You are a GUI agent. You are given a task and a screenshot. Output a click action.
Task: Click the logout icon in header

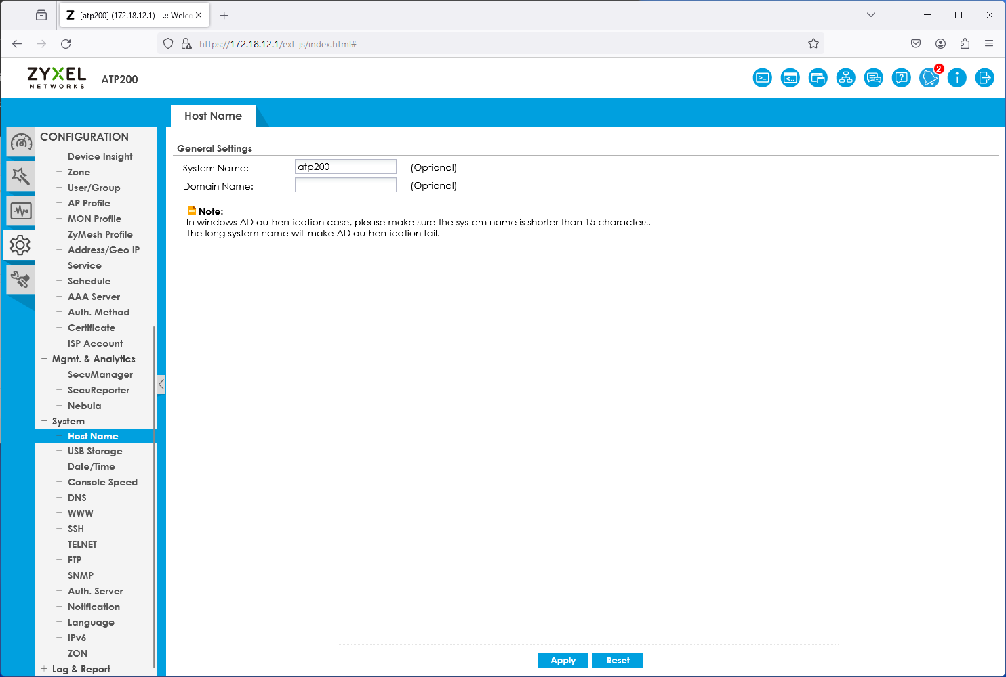click(985, 78)
